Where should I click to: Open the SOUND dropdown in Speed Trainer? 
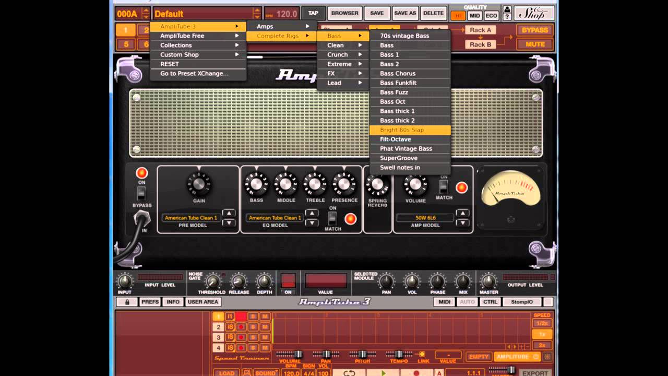[267, 373]
